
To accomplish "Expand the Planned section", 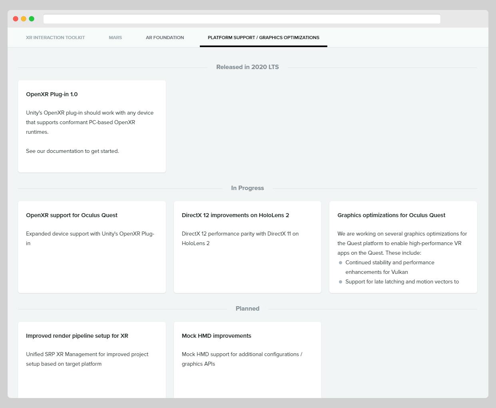I will tap(247, 308).
